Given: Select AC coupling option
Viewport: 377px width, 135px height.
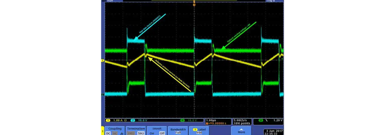Looking at the screenshot, I should tap(115, 133).
